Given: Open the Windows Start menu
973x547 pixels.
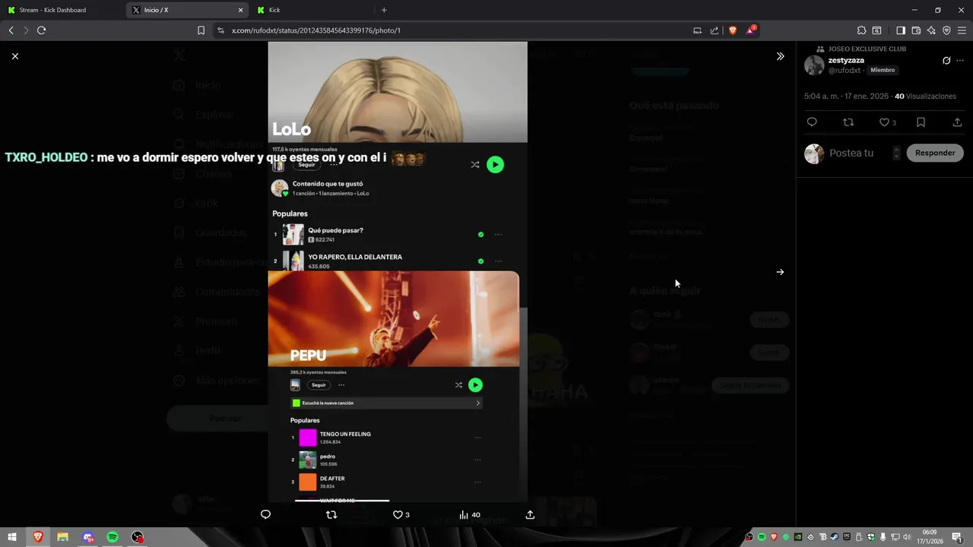Looking at the screenshot, I should (x=12, y=537).
